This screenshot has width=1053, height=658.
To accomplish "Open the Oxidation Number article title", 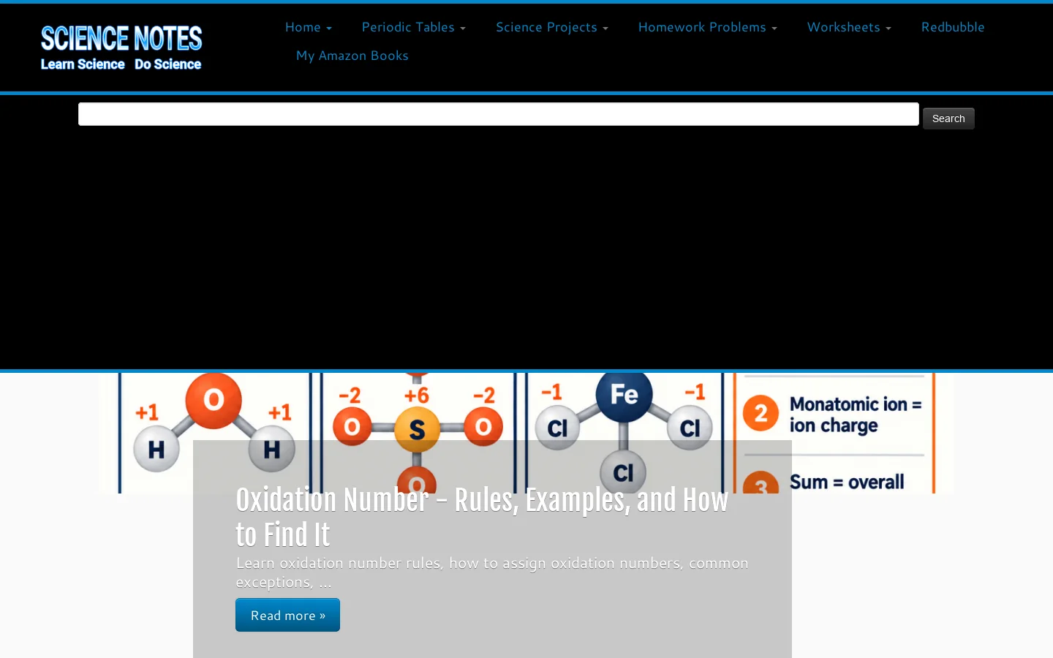I will 482,517.
